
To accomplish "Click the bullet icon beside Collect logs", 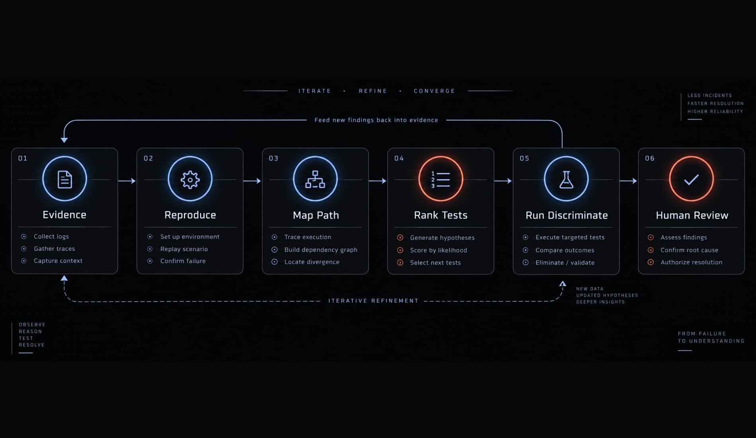I will (x=24, y=237).
